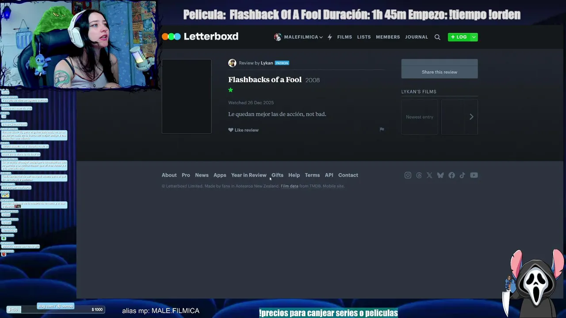
Task: Open Letterboxd's Bluesky page
Action: pyautogui.click(x=440, y=175)
